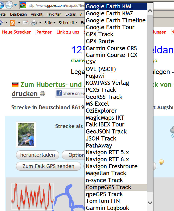
Task: Click the browser forward arrow button
Action: (9, 5)
